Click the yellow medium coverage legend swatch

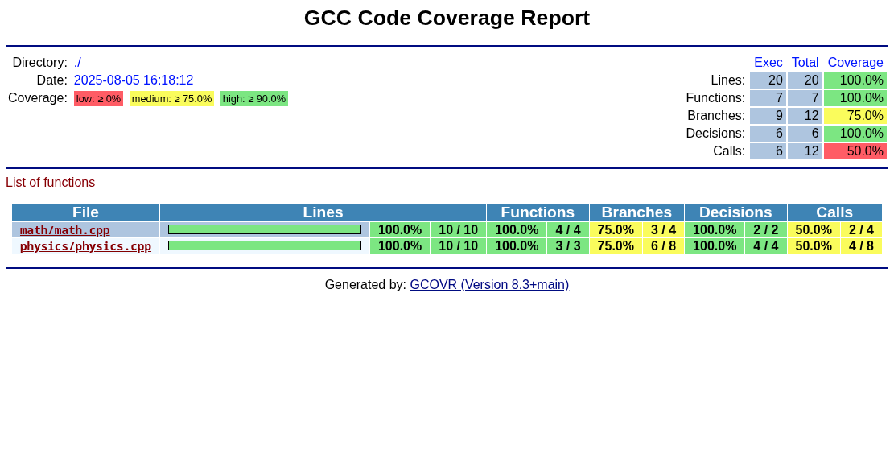171,99
